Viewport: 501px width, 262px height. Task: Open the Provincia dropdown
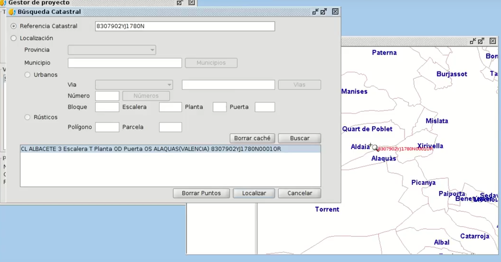pos(112,50)
